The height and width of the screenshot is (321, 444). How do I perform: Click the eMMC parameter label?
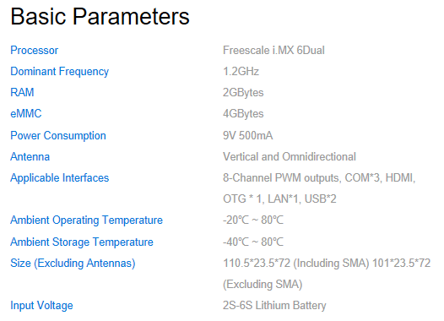click(x=26, y=113)
